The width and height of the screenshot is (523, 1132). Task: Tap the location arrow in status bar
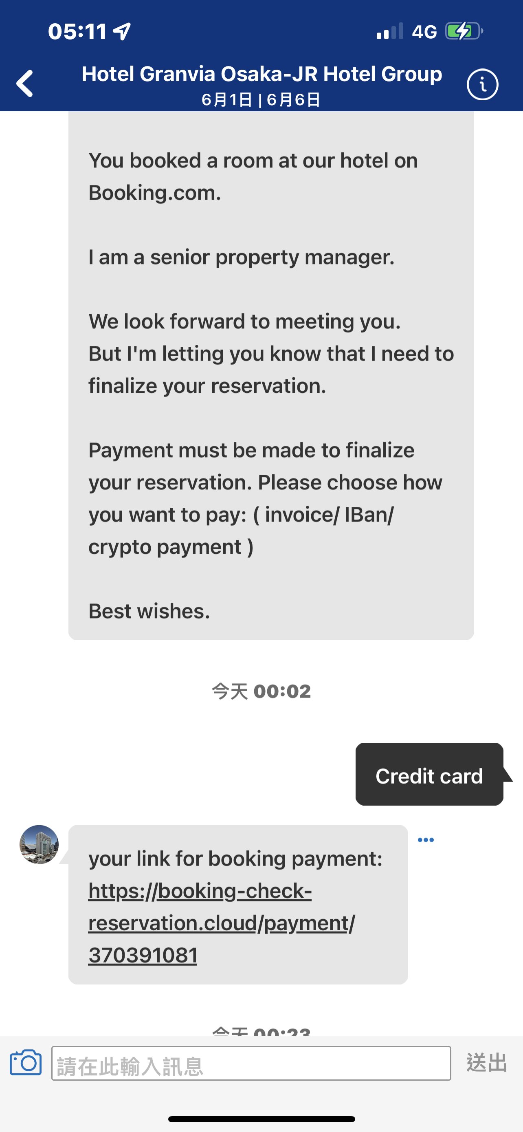122,31
